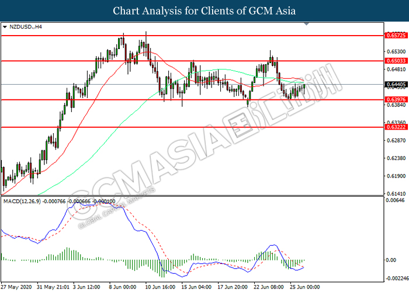Click the 8 Jun 00:00 time label

coord(122,287)
